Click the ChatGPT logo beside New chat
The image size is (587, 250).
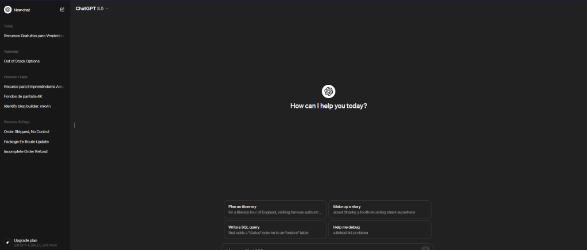tap(7, 10)
